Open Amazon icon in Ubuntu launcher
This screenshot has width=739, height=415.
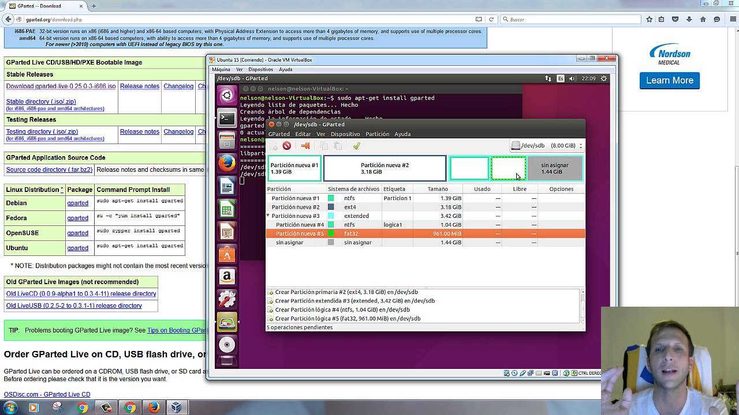(x=227, y=276)
